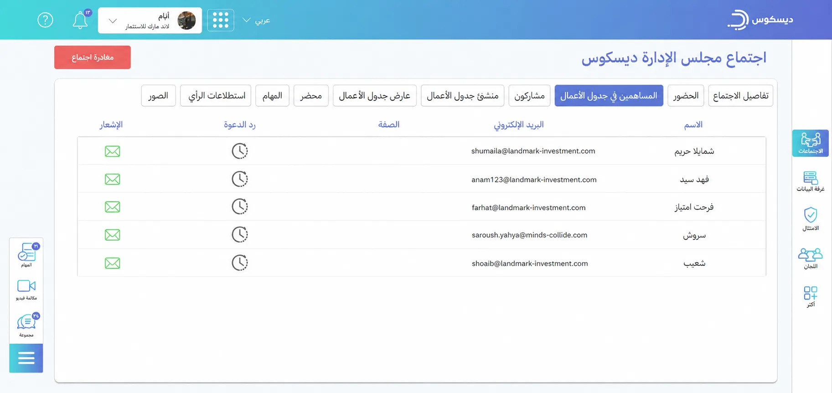832x393 pixels.
Task: Click email anam123@landmark-investment.com
Action: [x=534, y=180]
